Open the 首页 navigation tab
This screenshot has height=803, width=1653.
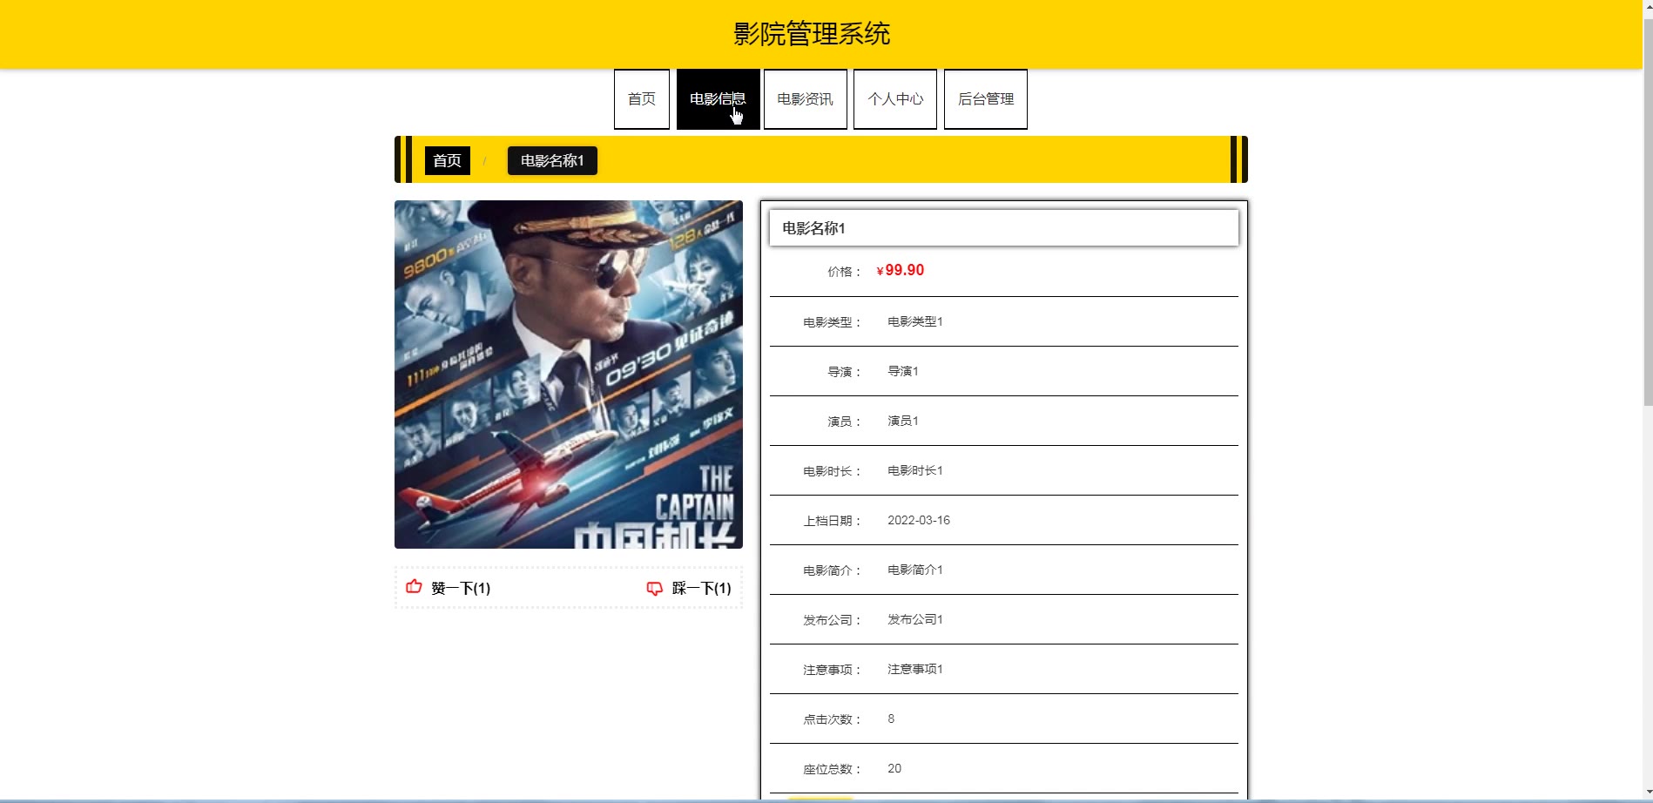642,99
